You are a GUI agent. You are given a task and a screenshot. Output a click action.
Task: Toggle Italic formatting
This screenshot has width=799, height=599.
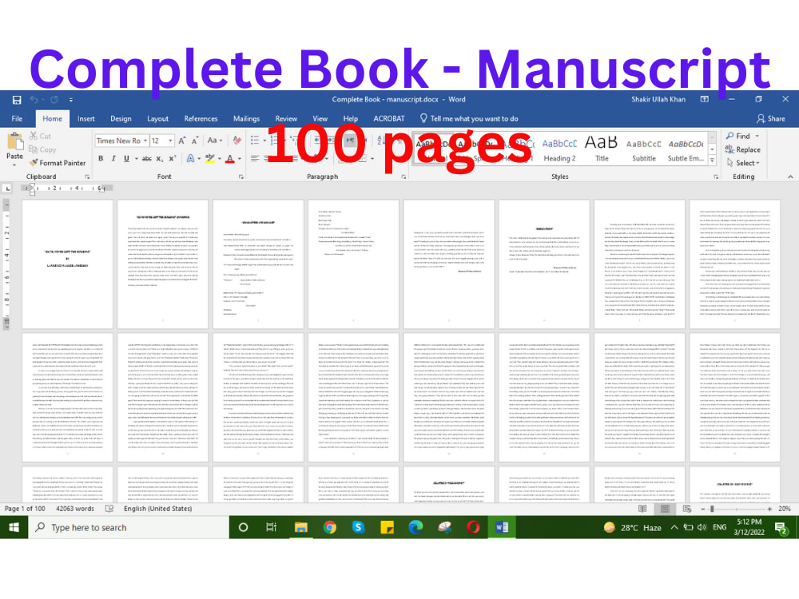pos(113,158)
